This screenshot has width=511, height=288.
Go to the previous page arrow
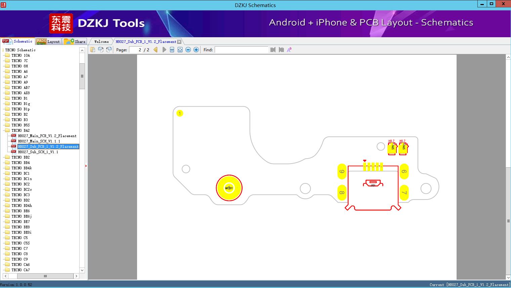(156, 50)
